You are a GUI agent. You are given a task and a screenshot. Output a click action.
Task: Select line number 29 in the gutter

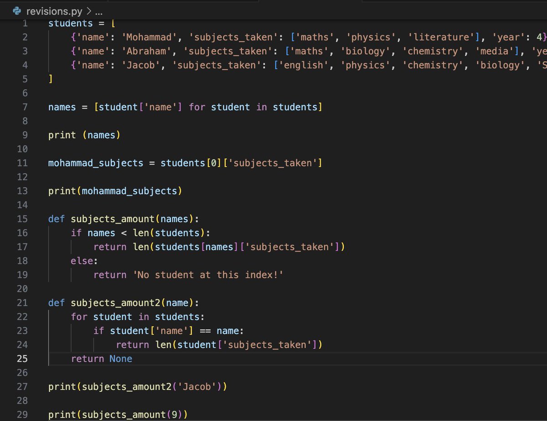click(x=22, y=415)
